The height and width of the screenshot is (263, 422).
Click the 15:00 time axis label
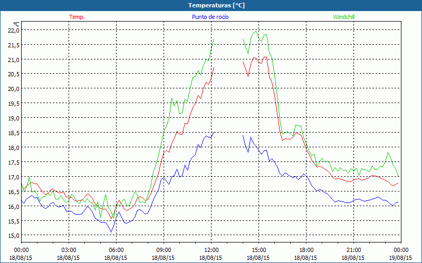click(x=258, y=250)
